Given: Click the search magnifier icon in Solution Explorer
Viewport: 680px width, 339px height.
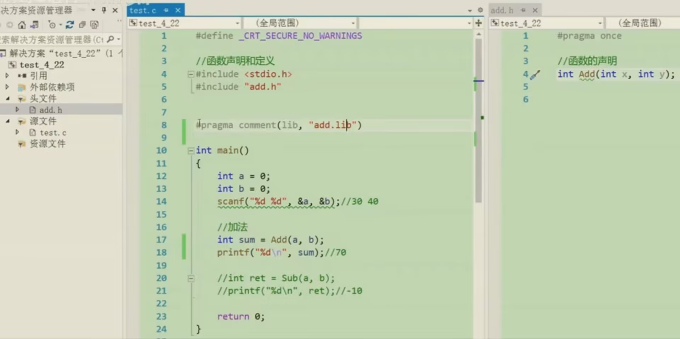Looking at the screenshot, I should pyautogui.click(x=110, y=39).
